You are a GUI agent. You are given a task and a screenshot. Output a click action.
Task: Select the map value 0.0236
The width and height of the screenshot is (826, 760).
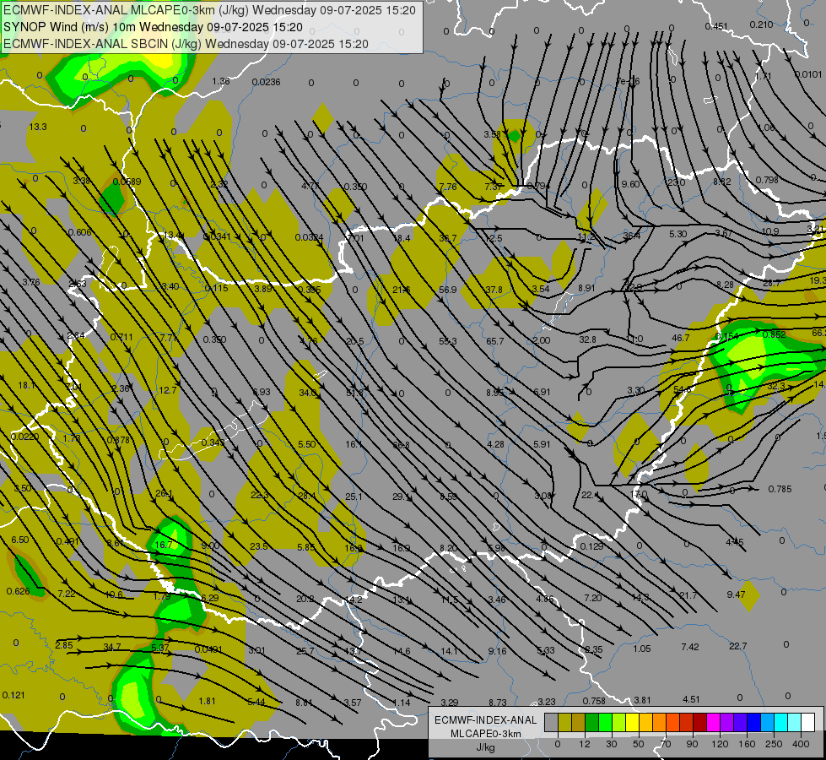pos(266,82)
